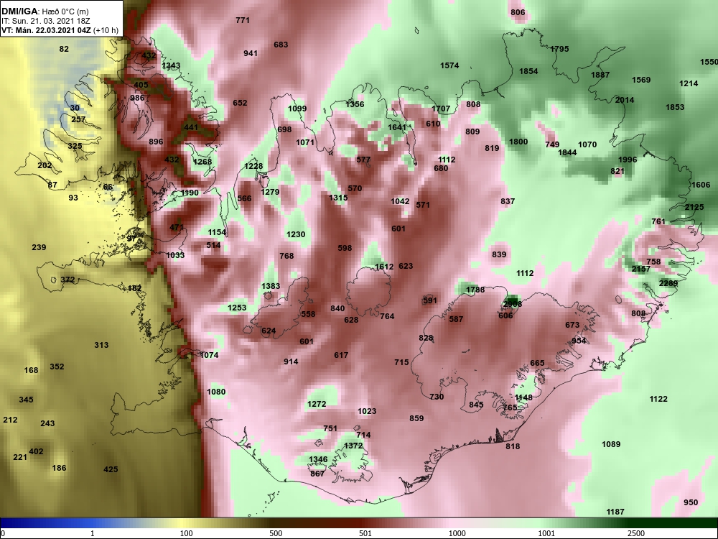Click the map value '806' at top

click(x=518, y=12)
